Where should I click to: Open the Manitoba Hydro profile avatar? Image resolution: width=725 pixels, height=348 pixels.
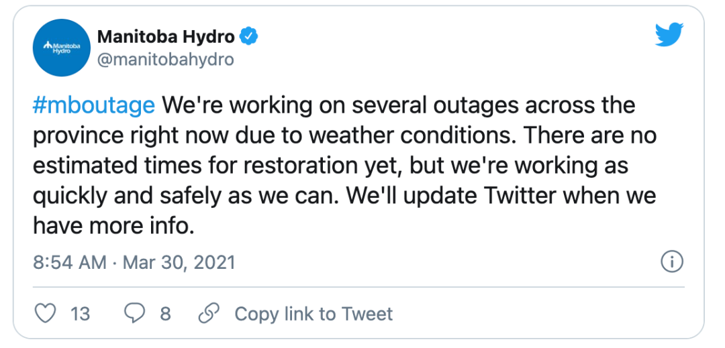[61, 48]
